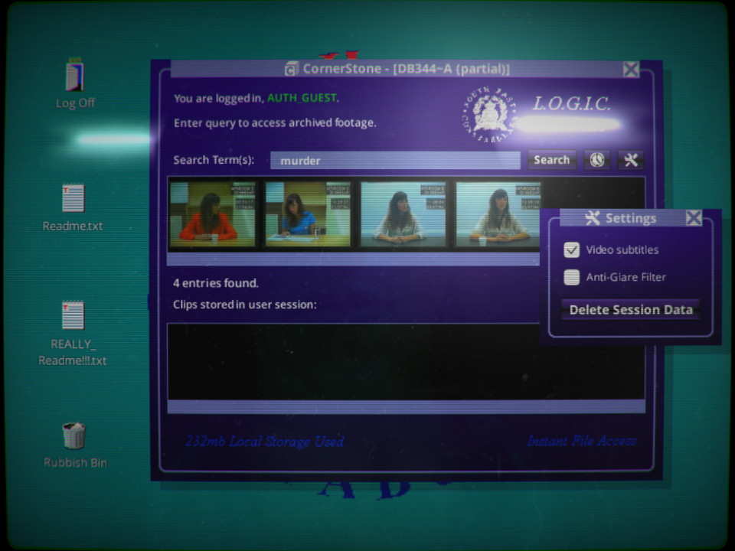The height and width of the screenshot is (551, 735).
Task: Disable the Video subtitles checkbox
Action: click(x=571, y=250)
